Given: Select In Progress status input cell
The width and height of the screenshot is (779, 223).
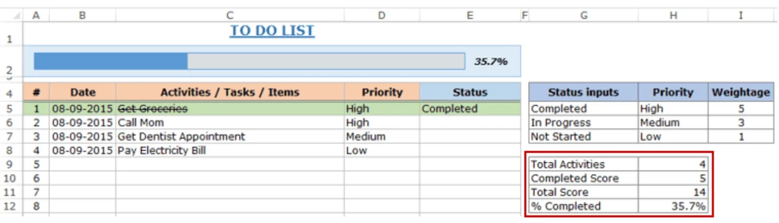Looking at the screenshot, I should [584, 123].
